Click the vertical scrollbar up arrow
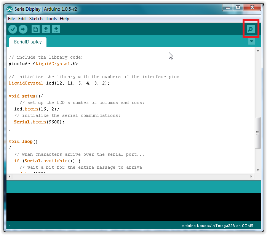Screen dimensions: 267x235 click(258, 51)
